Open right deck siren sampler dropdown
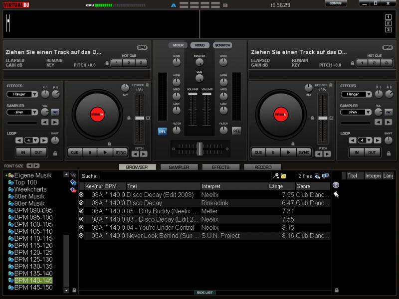The height and width of the screenshot is (299, 399). tap(356, 112)
